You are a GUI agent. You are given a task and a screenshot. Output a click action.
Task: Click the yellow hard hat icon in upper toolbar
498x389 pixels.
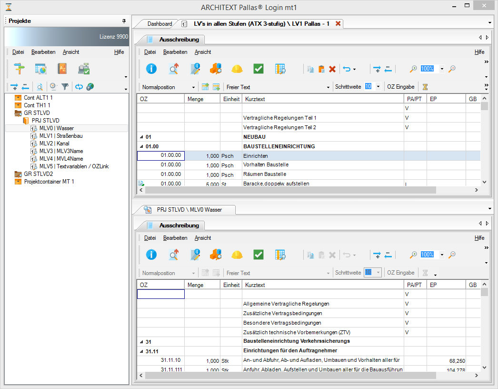click(x=237, y=69)
